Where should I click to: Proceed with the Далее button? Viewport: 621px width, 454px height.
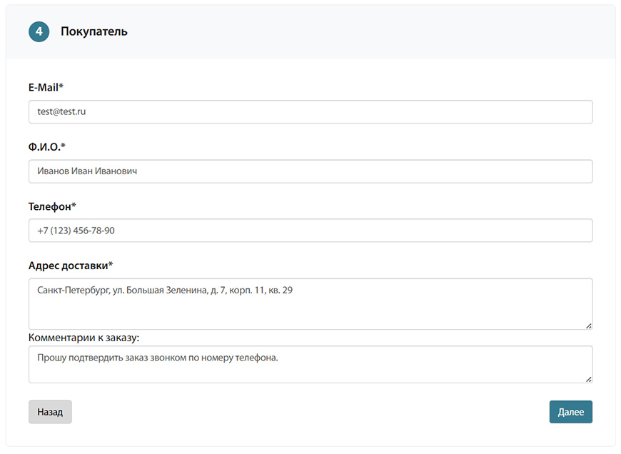click(x=571, y=412)
